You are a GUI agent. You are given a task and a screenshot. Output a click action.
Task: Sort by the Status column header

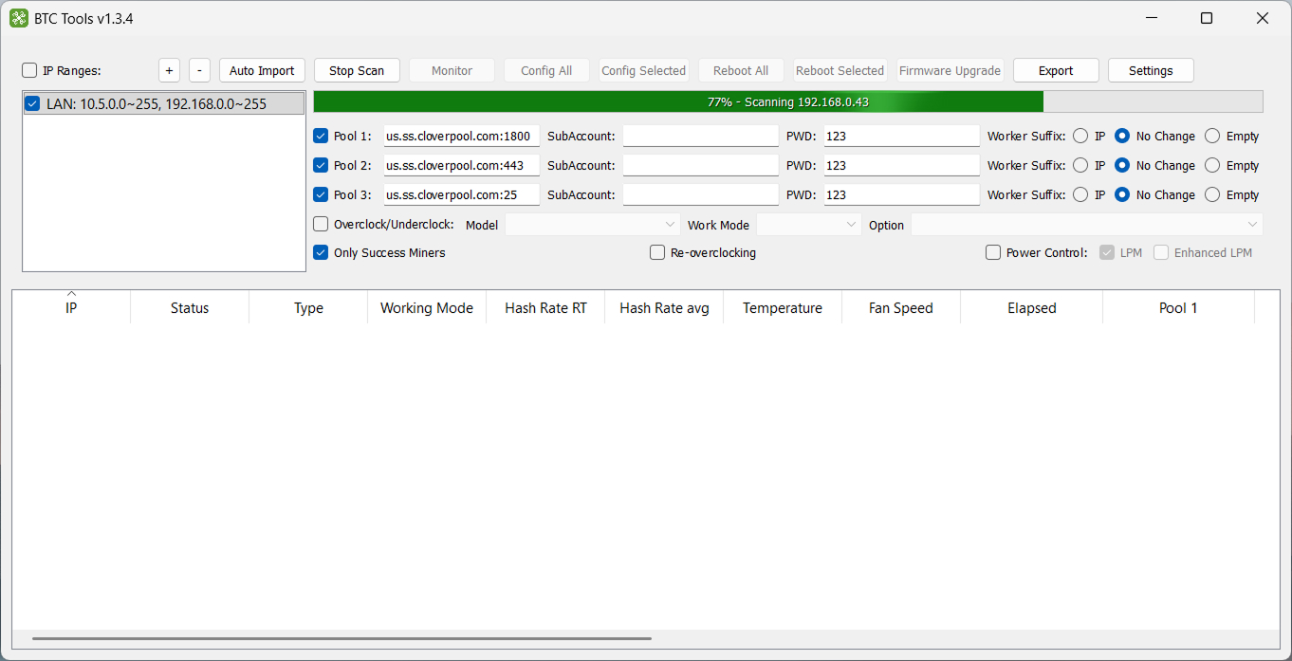click(x=190, y=308)
